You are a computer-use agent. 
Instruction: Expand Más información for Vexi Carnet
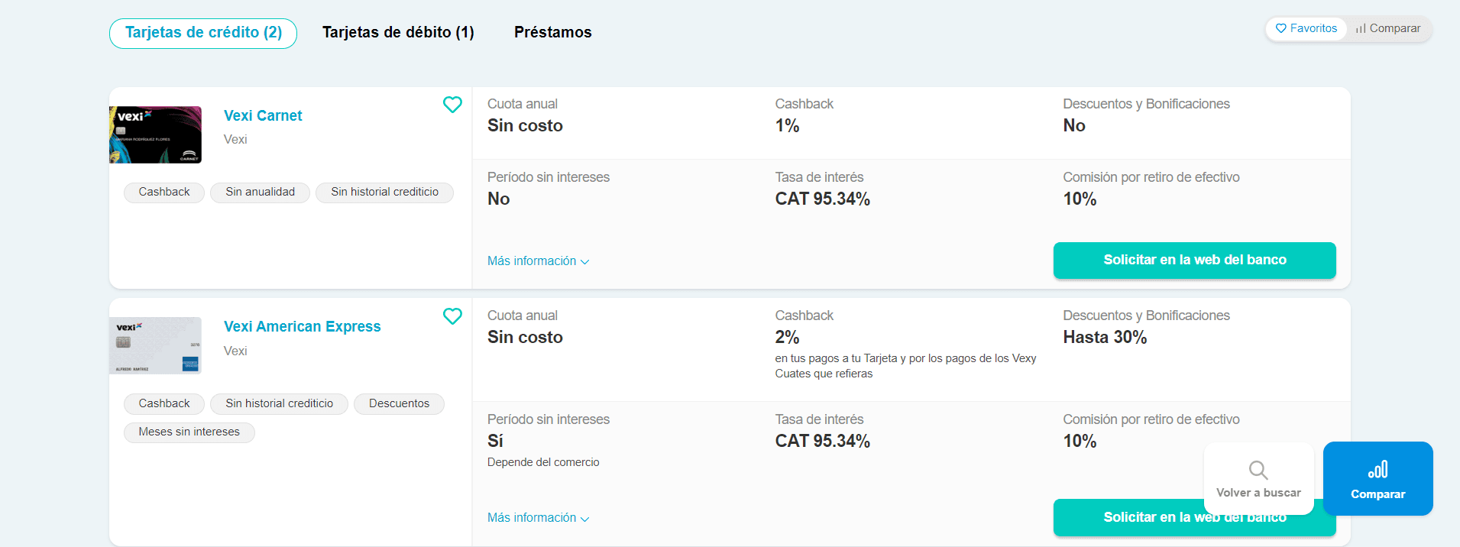532,261
